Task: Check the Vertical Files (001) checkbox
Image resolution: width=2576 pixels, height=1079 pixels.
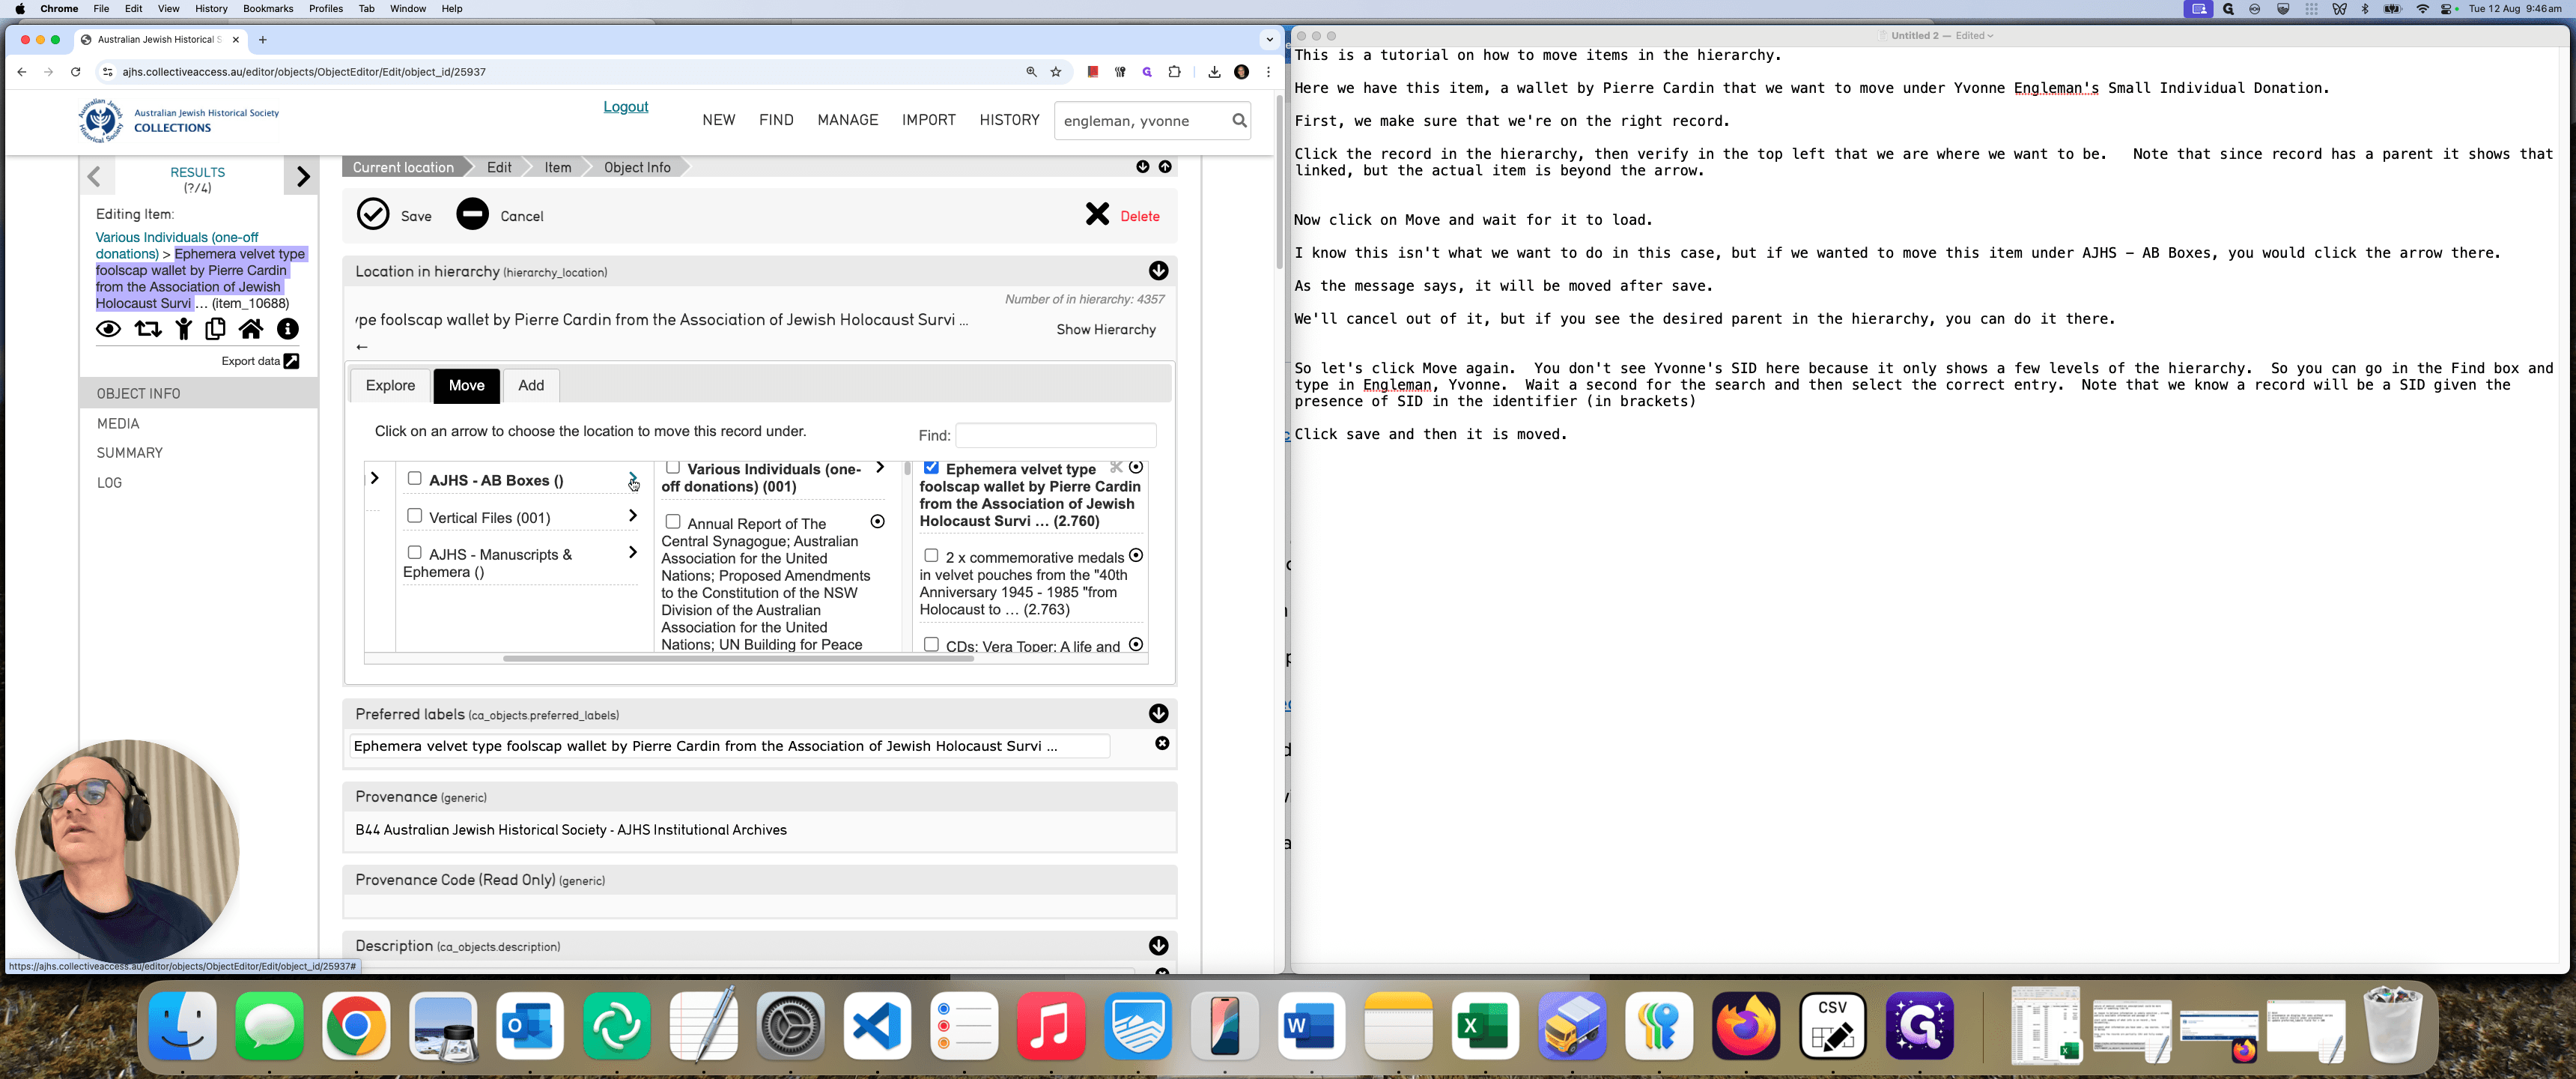Action: click(x=414, y=516)
